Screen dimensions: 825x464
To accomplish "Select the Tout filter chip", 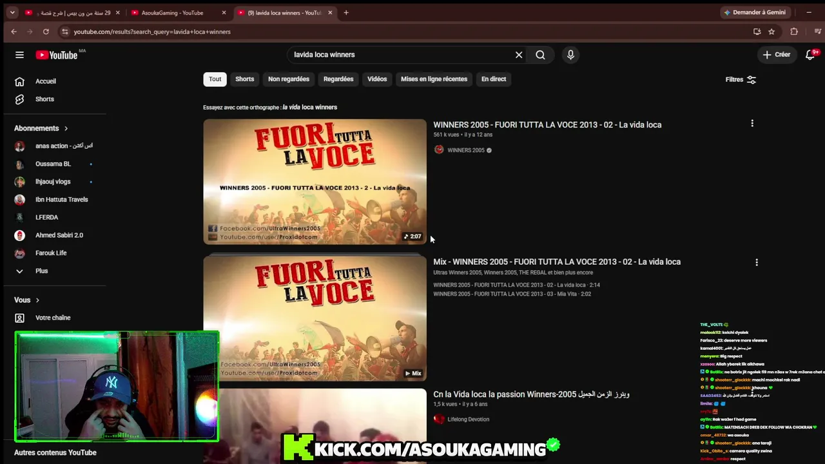I will tap(215, 79).
